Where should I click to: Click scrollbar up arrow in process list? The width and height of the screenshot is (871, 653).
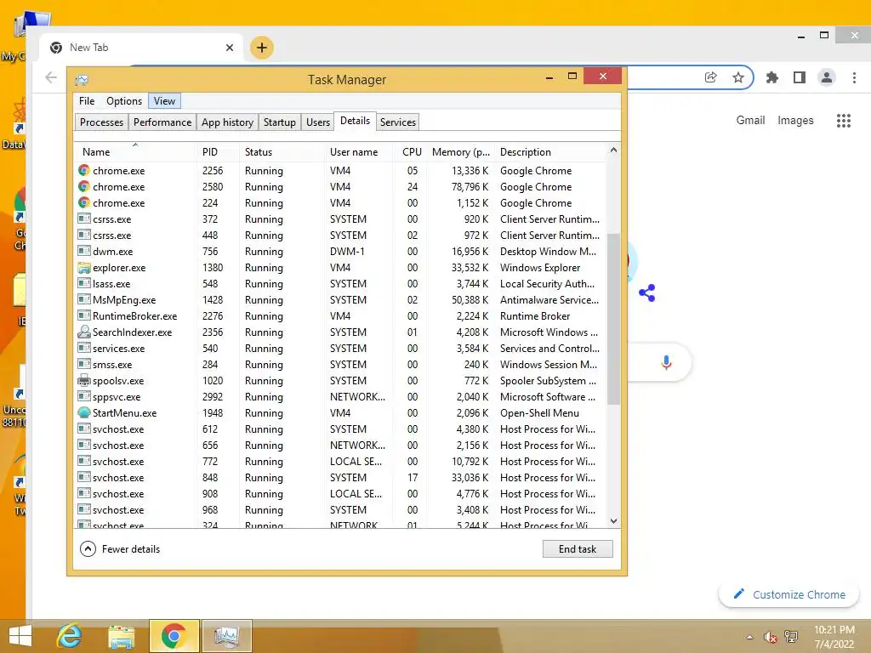(x=614, y=150)
